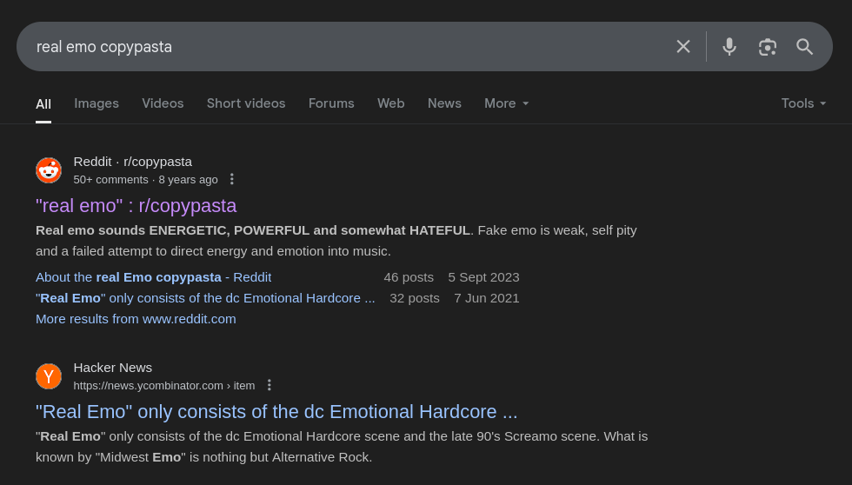
Task: Switch to the Forums tab
Action: [331, 103]
